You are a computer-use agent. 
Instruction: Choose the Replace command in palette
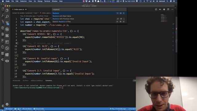click(x=89, y=13)
